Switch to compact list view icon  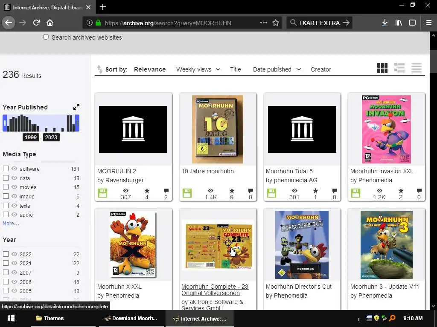click(x=417, y=68)
